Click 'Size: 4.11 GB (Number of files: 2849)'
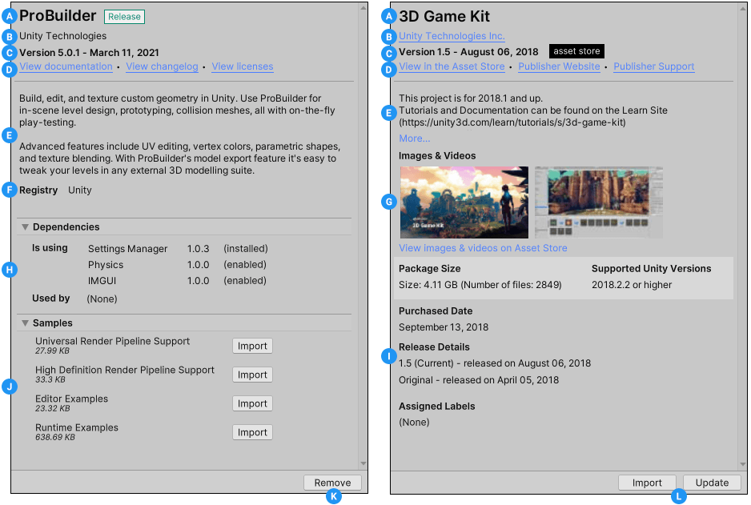 pos(480,285)
